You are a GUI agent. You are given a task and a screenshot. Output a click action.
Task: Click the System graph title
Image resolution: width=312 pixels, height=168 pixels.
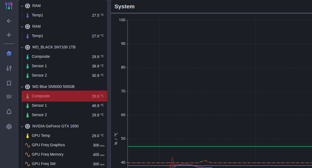[x=124, y=7]
